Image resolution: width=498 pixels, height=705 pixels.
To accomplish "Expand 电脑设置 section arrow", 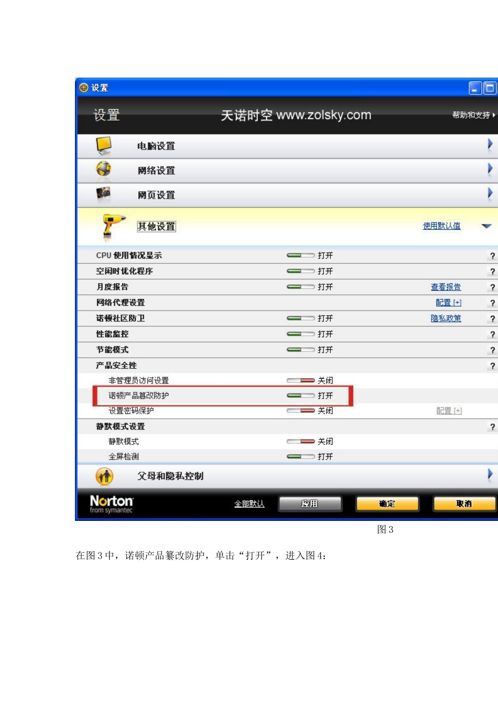I will [490, 144].
